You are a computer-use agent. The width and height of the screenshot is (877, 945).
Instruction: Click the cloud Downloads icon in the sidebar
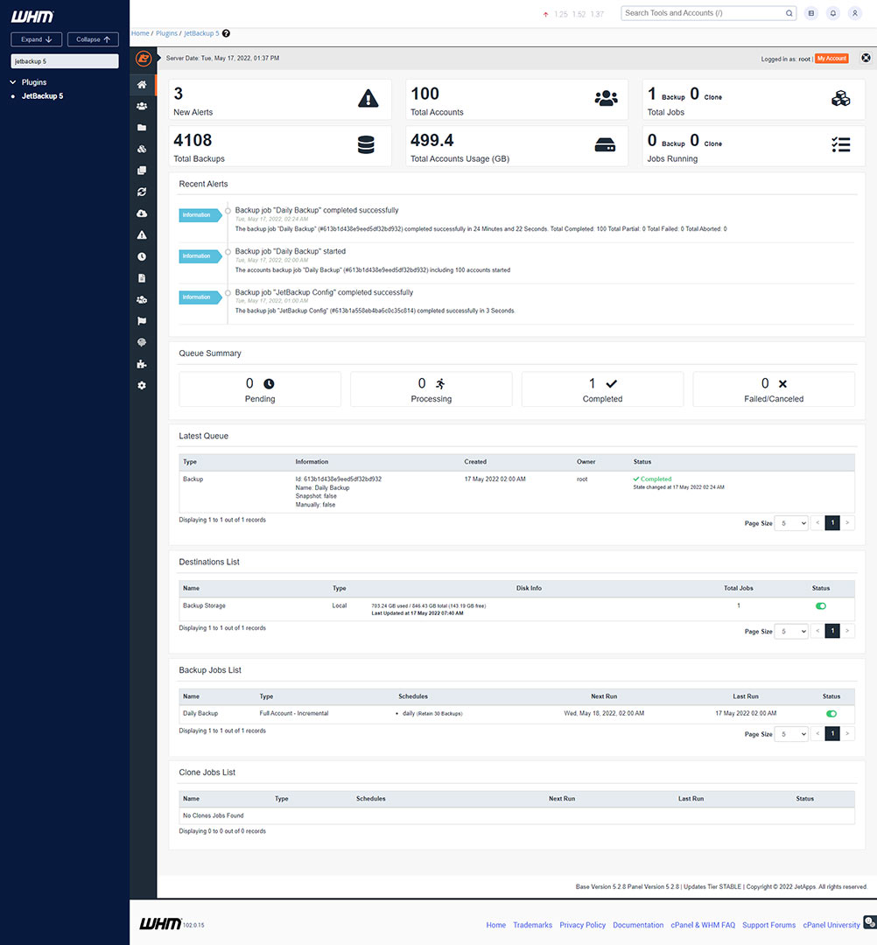click(142, 213)
